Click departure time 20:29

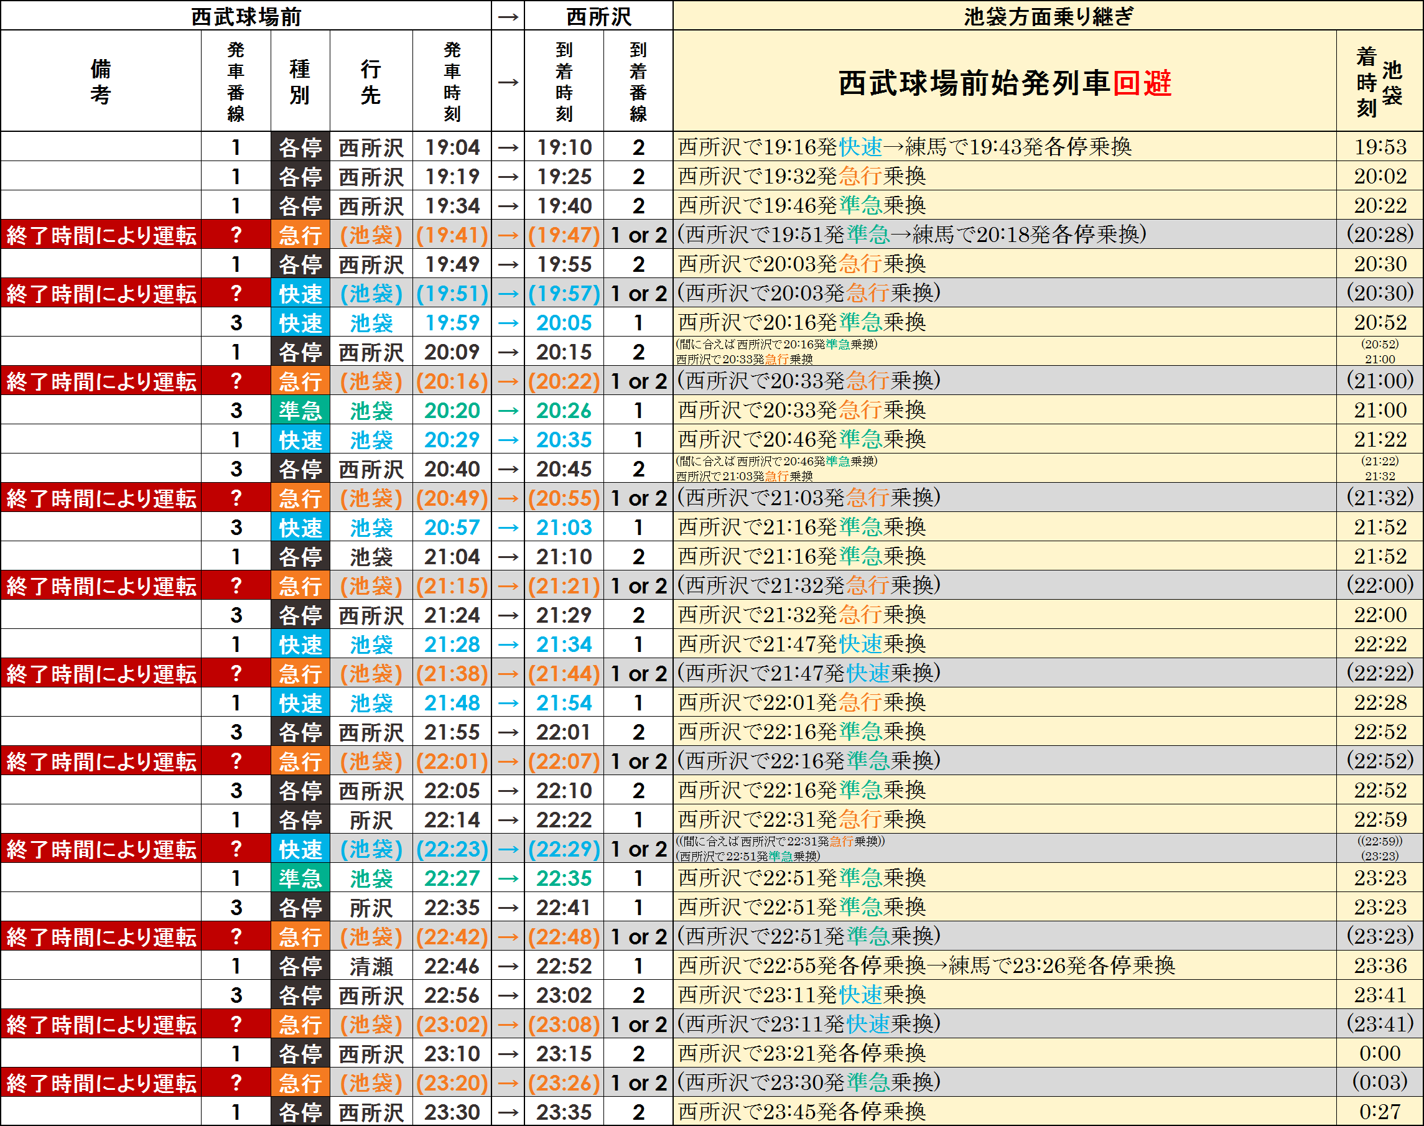(x=452, y=440)
